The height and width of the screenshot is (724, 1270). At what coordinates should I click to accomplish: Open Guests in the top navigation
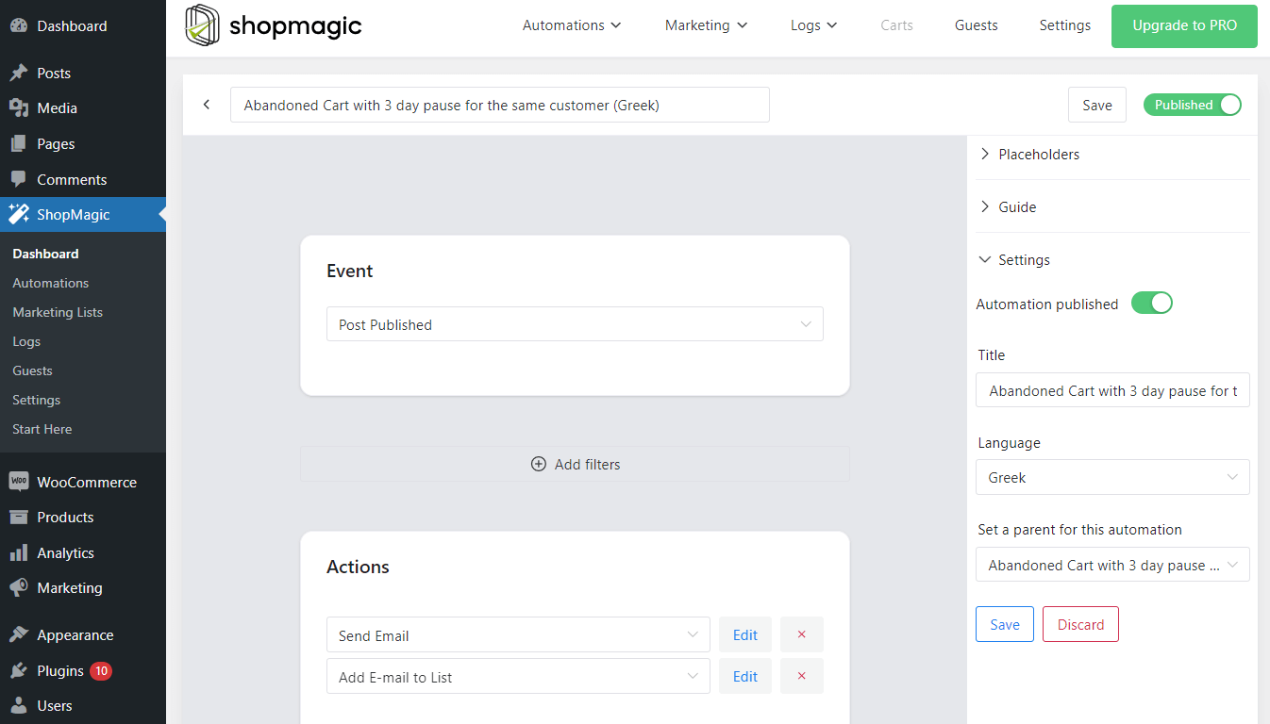pos(976,25)
